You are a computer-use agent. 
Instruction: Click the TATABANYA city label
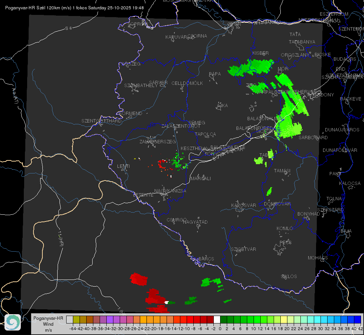tap(302, 42)
